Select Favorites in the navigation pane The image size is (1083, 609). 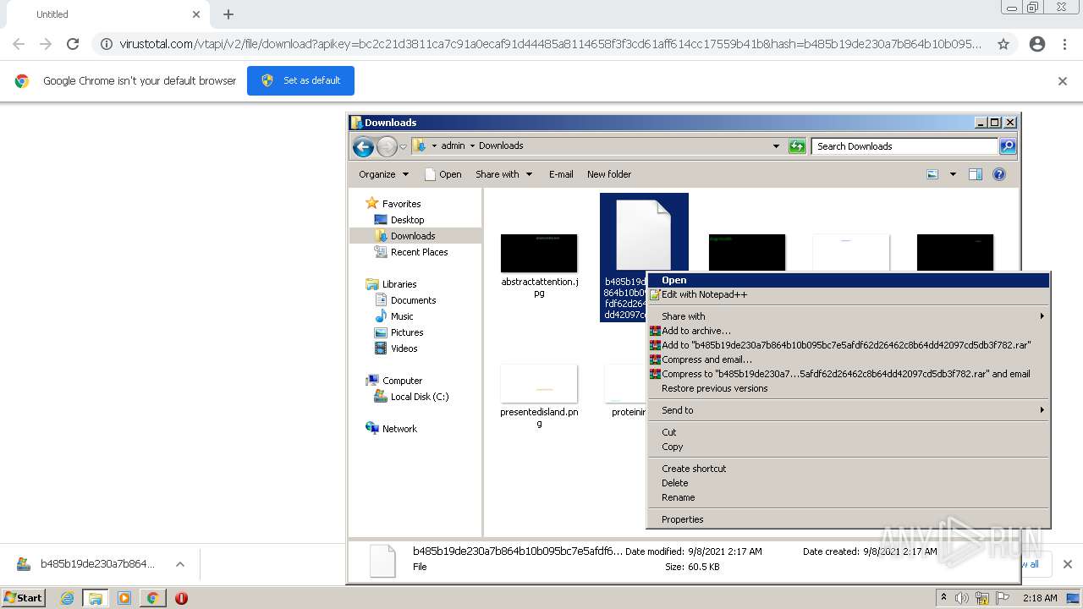click(401, 204)
